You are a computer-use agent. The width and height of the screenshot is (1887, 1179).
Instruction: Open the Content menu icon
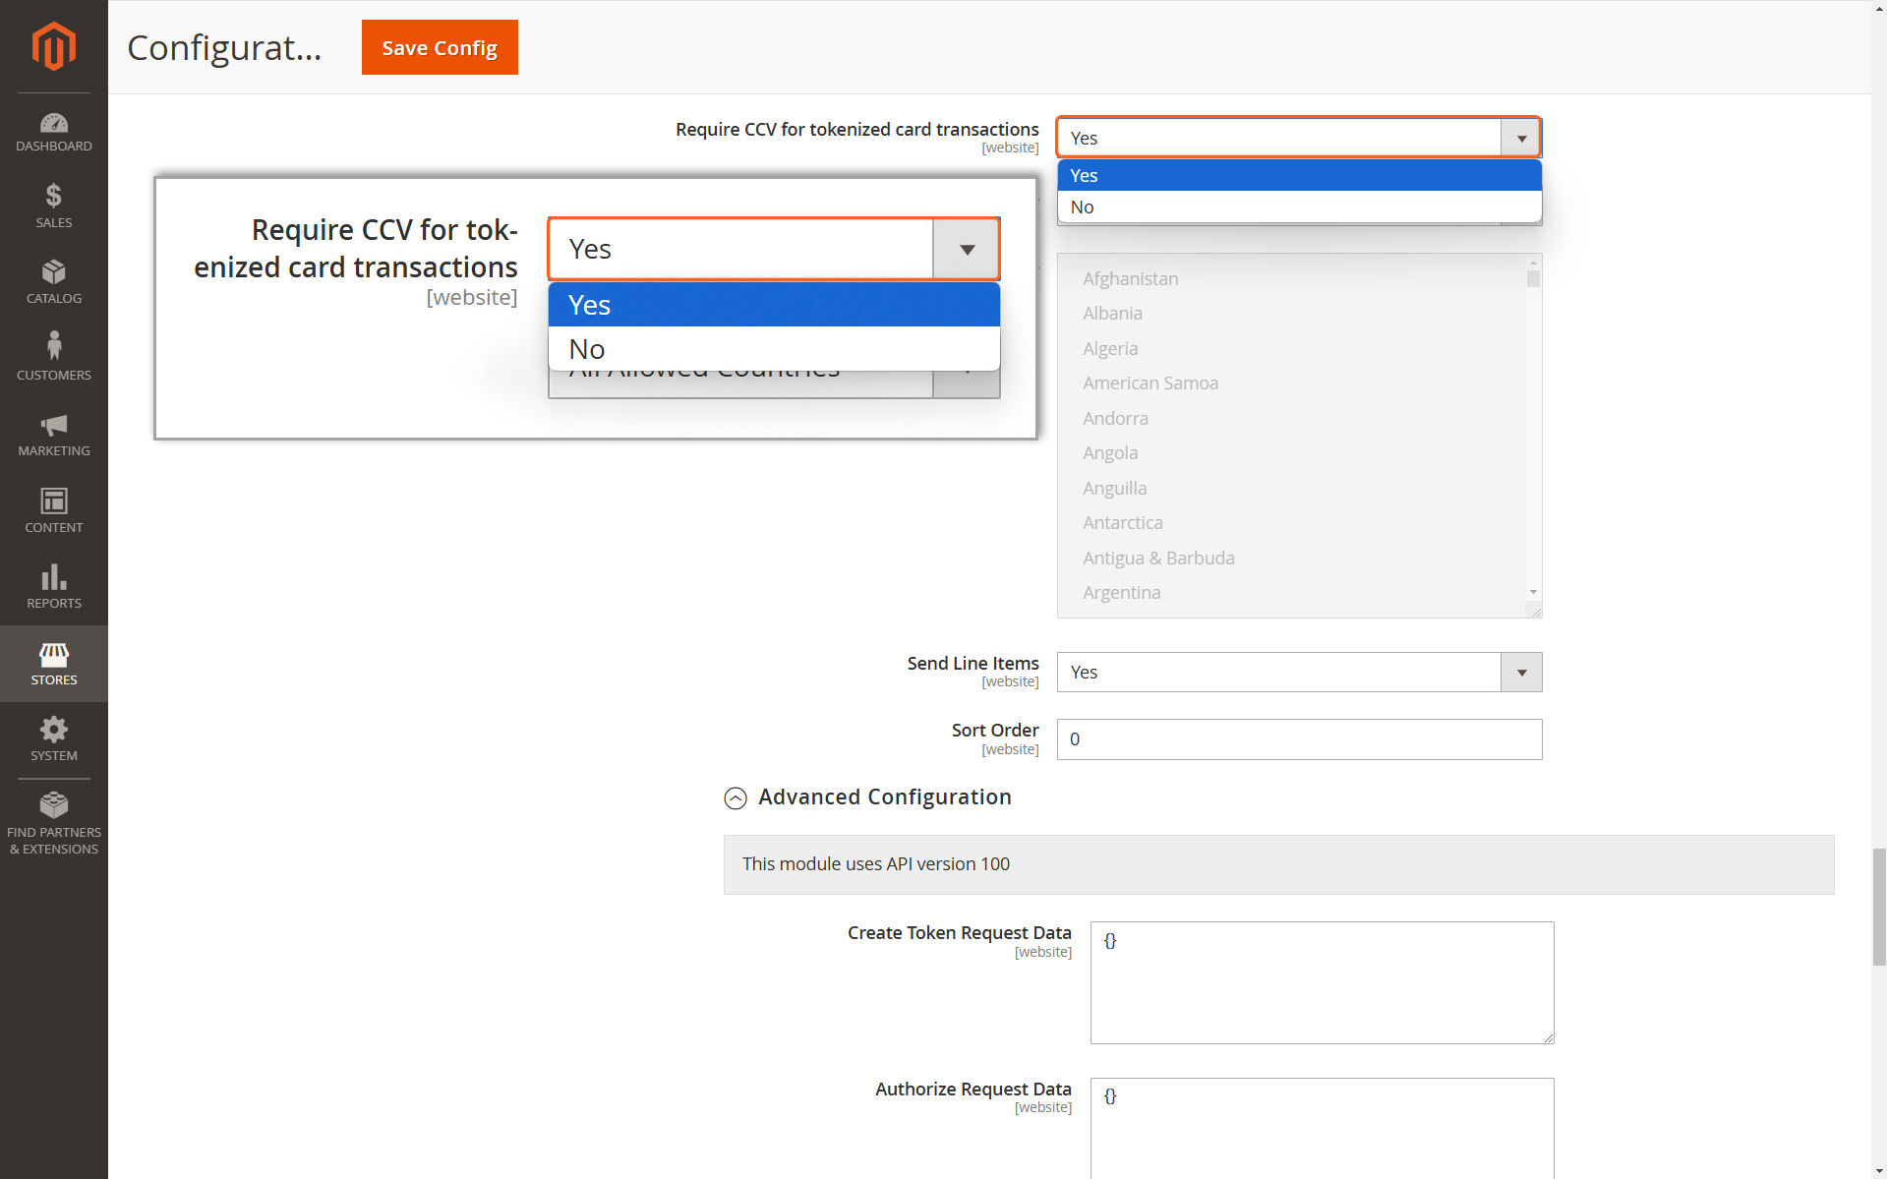[54, 501]
